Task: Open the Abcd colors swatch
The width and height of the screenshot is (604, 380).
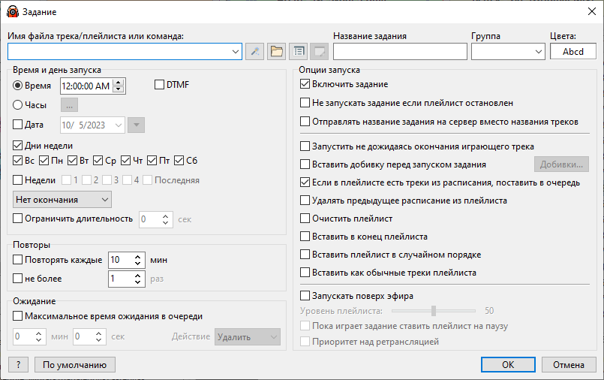Action: (572, 51)
